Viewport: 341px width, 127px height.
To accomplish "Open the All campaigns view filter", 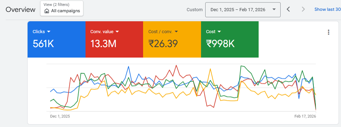I will [62, 8].
